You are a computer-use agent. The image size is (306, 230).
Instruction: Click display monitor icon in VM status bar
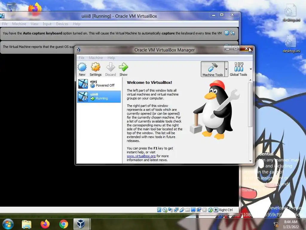tap(193, 210)
